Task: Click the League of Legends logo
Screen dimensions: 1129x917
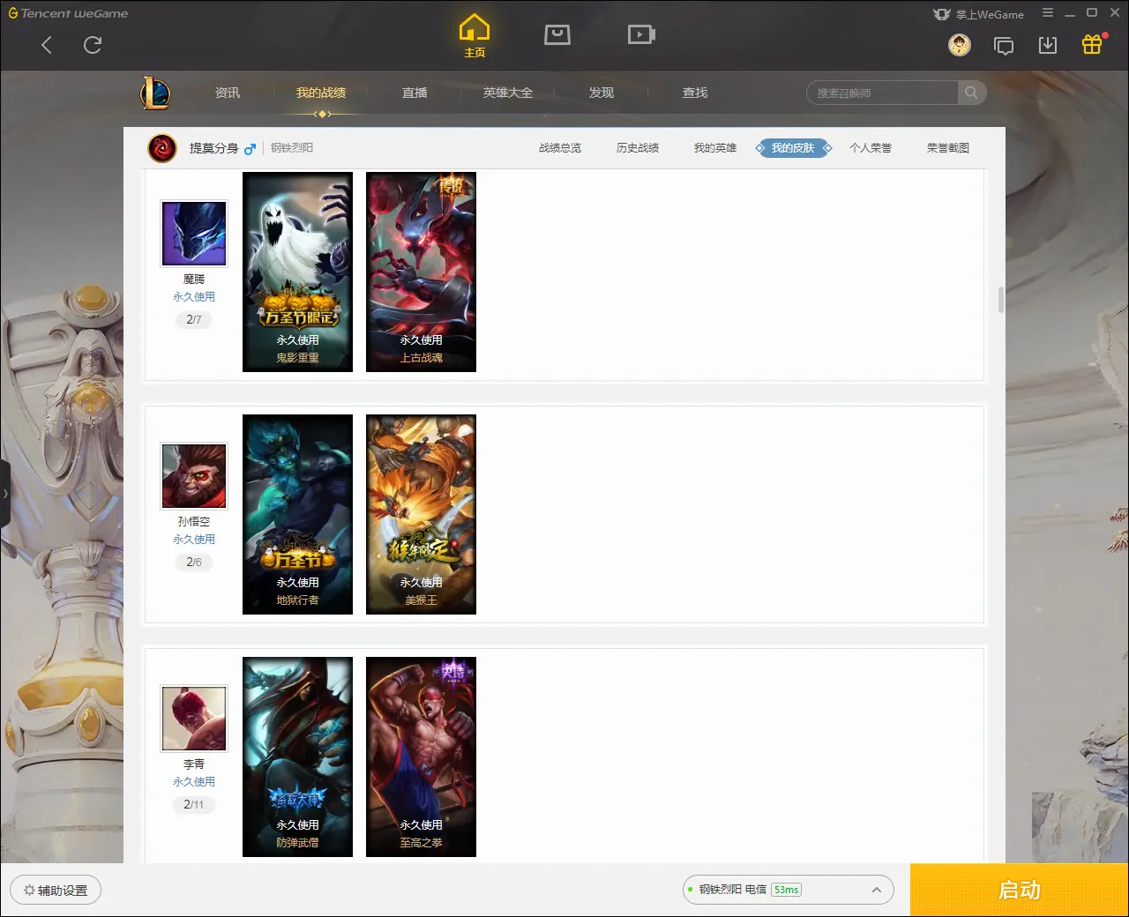Action: (155, 93)
